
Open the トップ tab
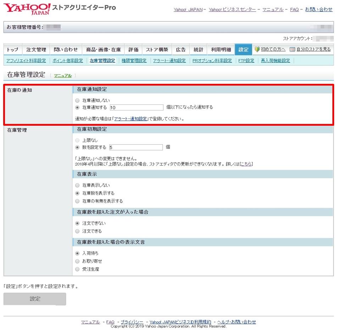(x=13, y=49)
